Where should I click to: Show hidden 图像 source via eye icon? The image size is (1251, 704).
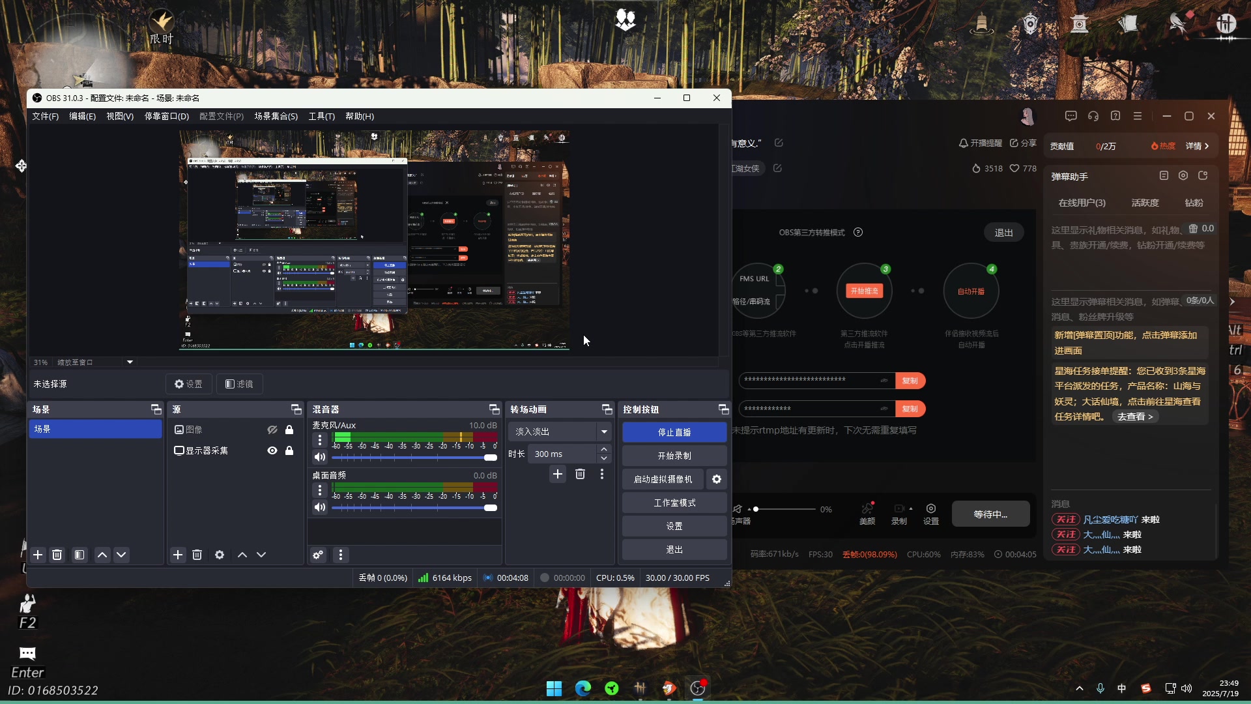(x=272, y=430)
